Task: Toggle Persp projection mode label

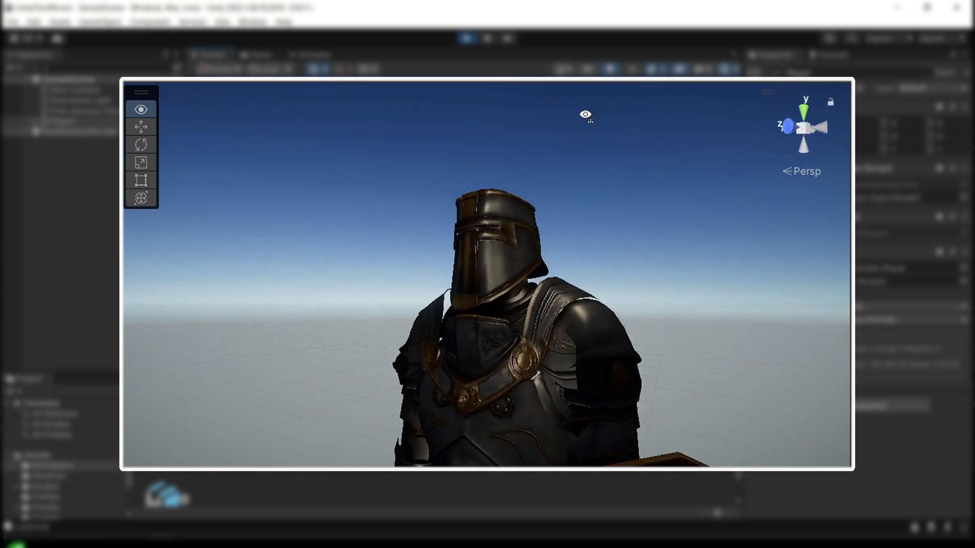Action: tap(801, 172)
